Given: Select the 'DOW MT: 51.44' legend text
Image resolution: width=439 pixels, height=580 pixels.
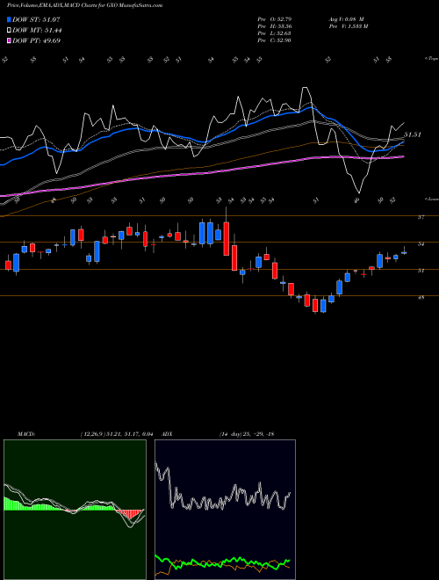Looking at the screenshot, I should click(37, 31).
